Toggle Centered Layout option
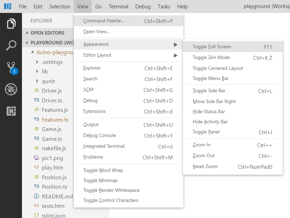The width and height of the screenshot is (290, 218). [x=233, y=68]
